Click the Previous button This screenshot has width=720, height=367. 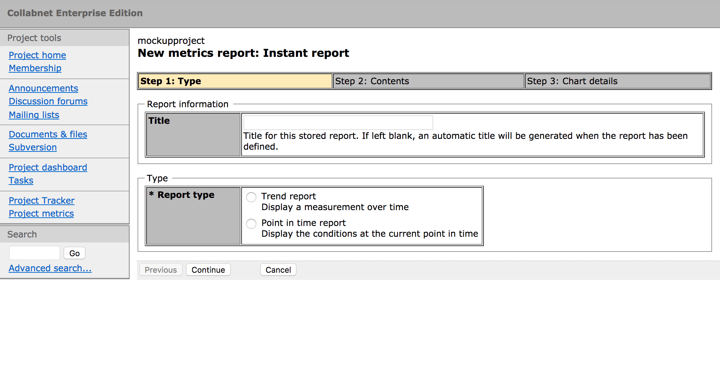pyautogui.click(x=161, y=270)
